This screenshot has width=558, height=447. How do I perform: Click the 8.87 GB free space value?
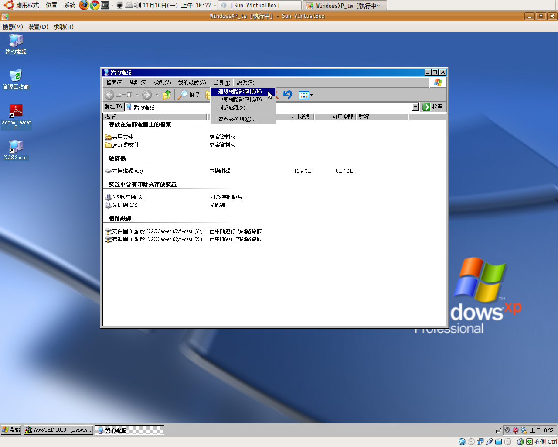tap(344, 171)
